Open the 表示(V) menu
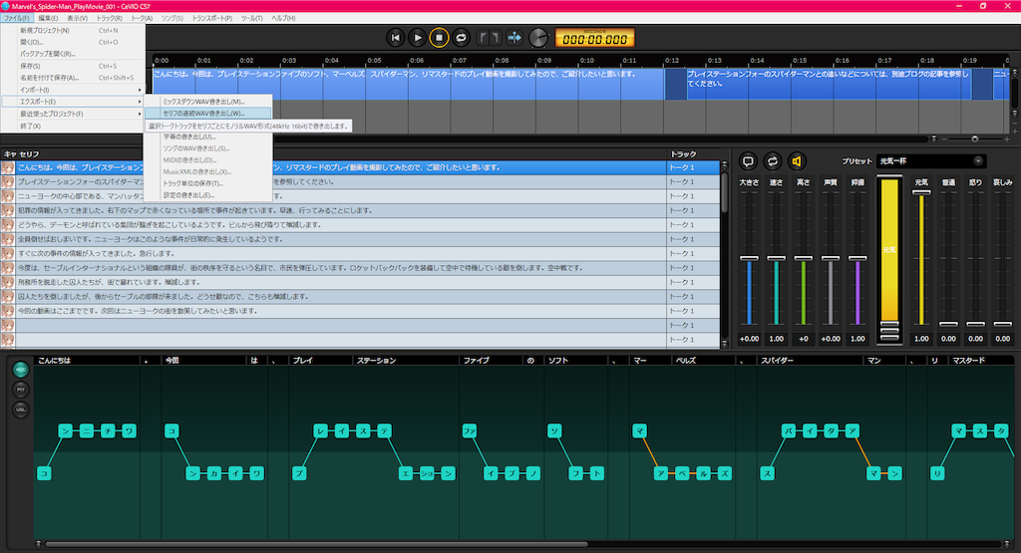Screen dimensions: 1021x553 tap(77, 18)
